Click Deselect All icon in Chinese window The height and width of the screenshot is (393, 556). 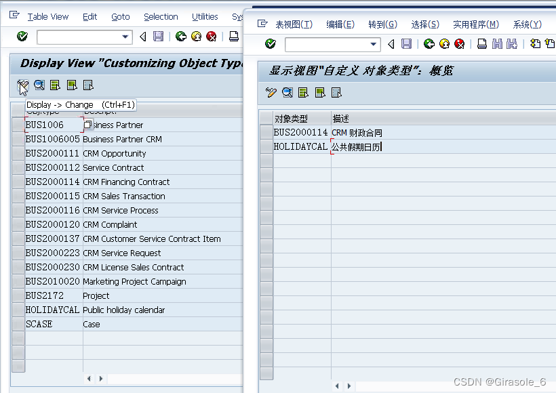[336, 93]
